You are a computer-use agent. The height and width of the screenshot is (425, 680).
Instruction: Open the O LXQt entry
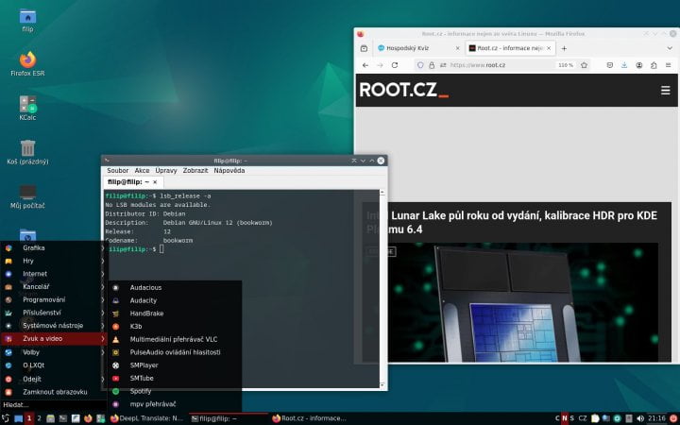tap(53, 365)
